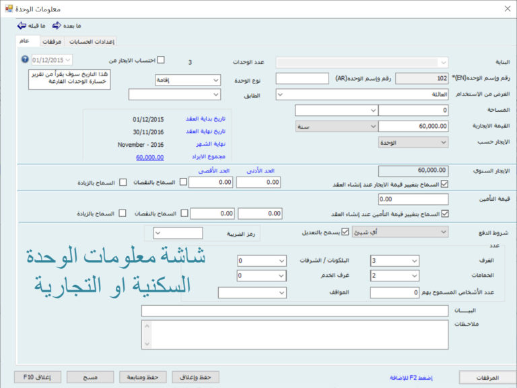Switch to the مرفقات tab

pyautogui.click(x=51, y=41)
